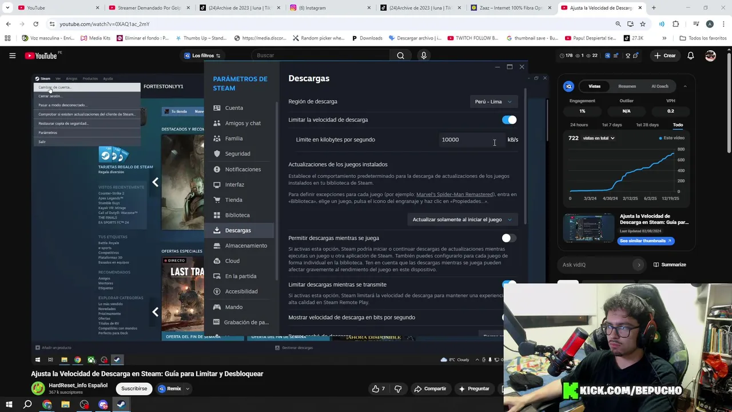
Task: Select 24 hours time range tab
Action: [579, 125]
